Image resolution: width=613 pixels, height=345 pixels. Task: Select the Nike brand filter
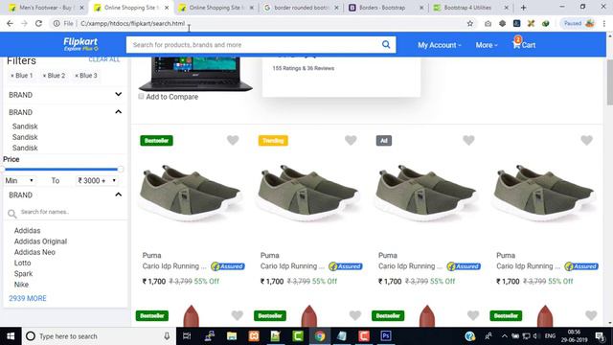point(21,285)
